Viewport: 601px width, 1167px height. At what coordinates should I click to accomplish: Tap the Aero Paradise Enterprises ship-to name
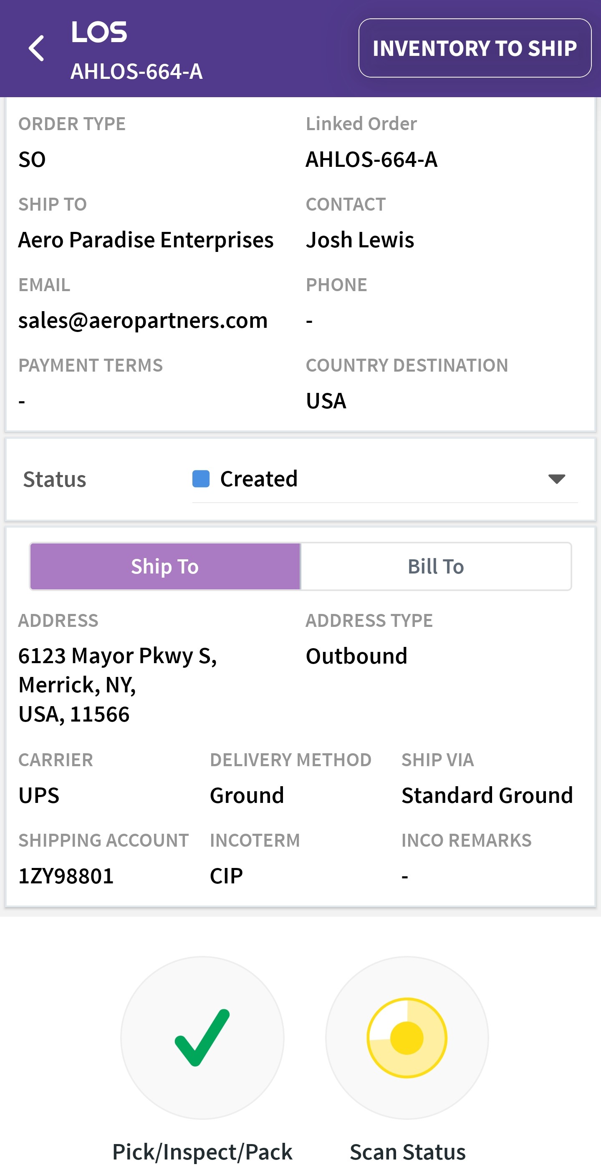[x=146, y=240]
